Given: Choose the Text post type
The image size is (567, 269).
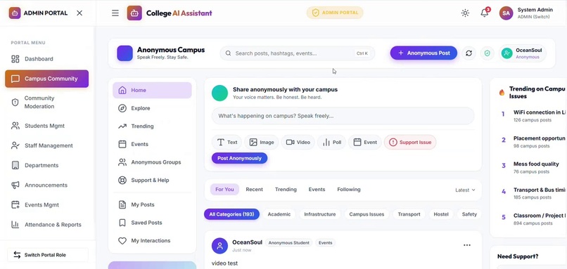Looking at the screenshot, I should [227, 143].
